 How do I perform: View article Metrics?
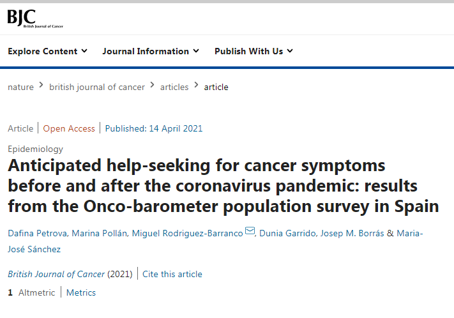[81, 292]
